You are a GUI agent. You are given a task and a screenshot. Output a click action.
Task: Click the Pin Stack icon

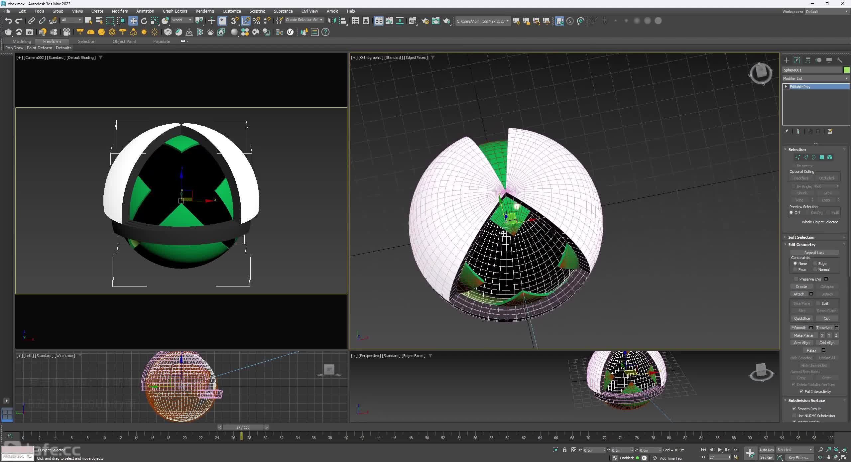(787, 131)
